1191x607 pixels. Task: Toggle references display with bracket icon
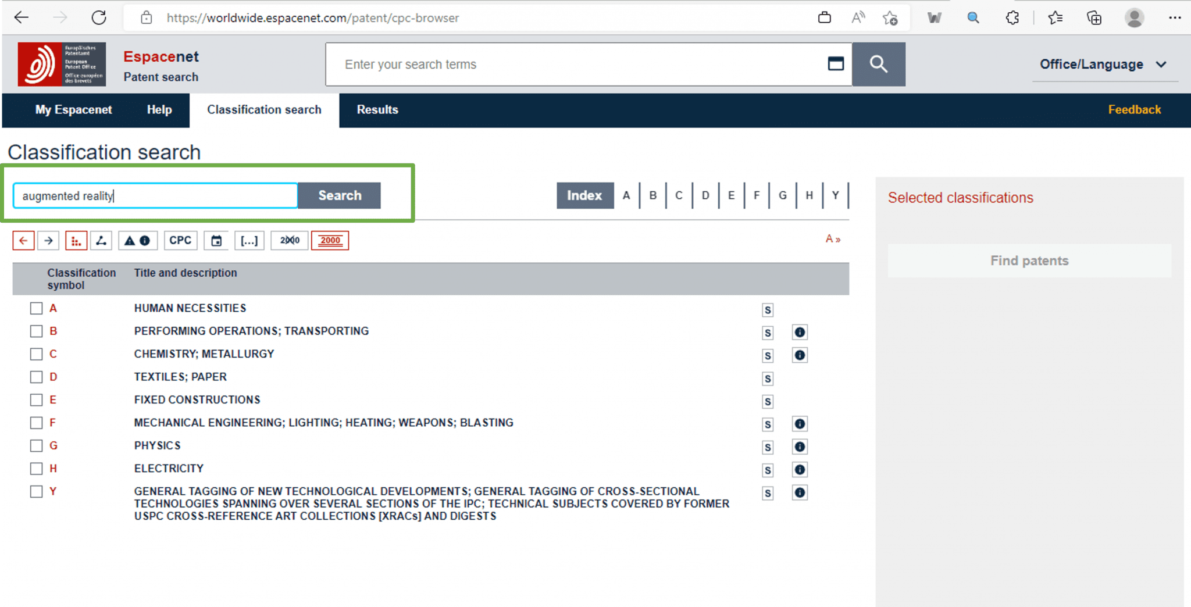(249, 240)
